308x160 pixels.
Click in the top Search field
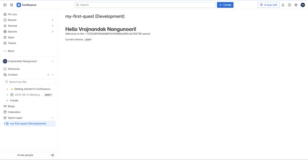pos(145,5)
